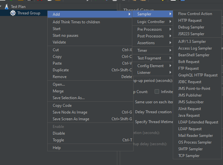The height and width of the screenshot is (165, 223).
Task: Select Save Node As Image
Action: (90, 112)
